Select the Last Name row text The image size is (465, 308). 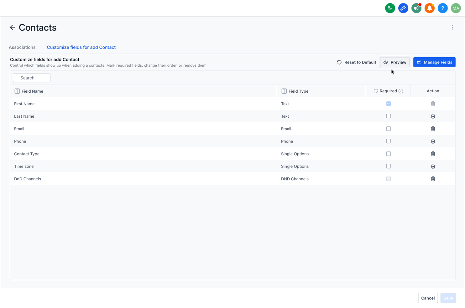(24, 116)
